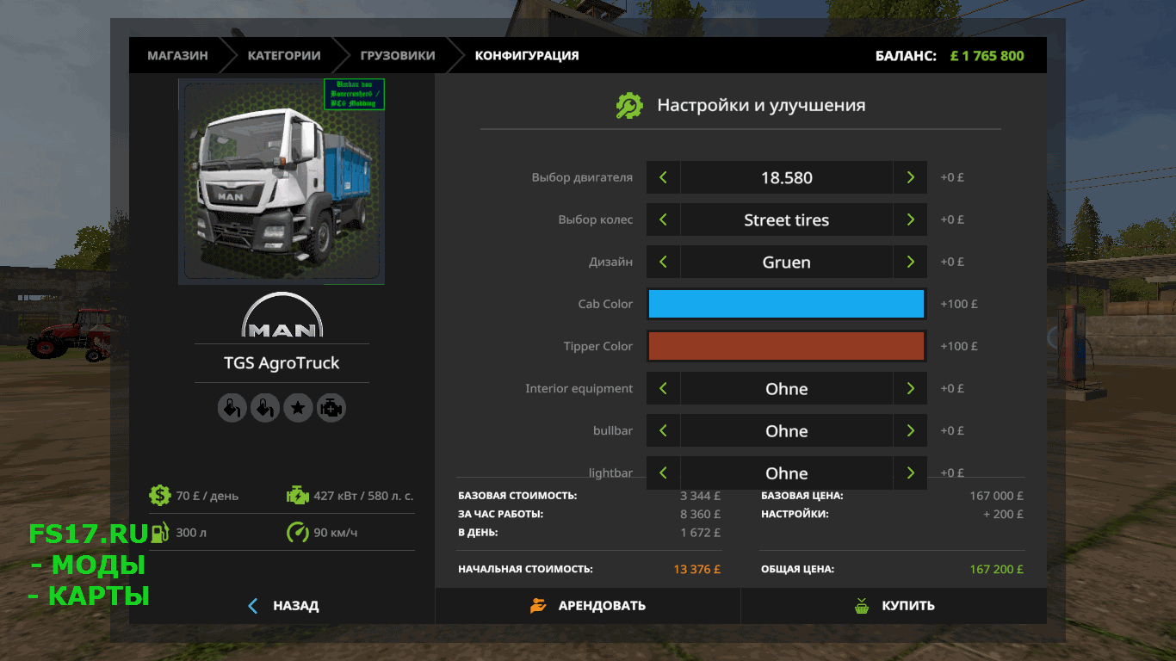Viewport: 1176px width, 661px height.
Task: Go to the Грузовики breadcrumb
Action: click(x=398, y=55)
